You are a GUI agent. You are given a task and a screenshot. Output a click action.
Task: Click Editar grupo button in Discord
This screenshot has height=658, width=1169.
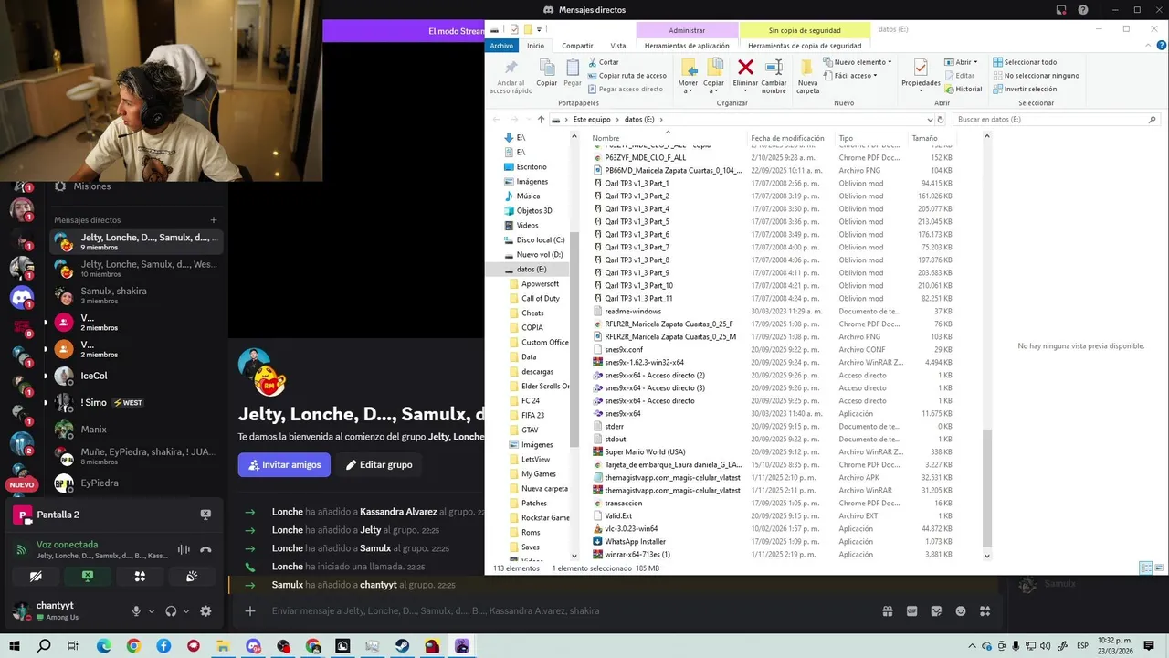[378, 464]
